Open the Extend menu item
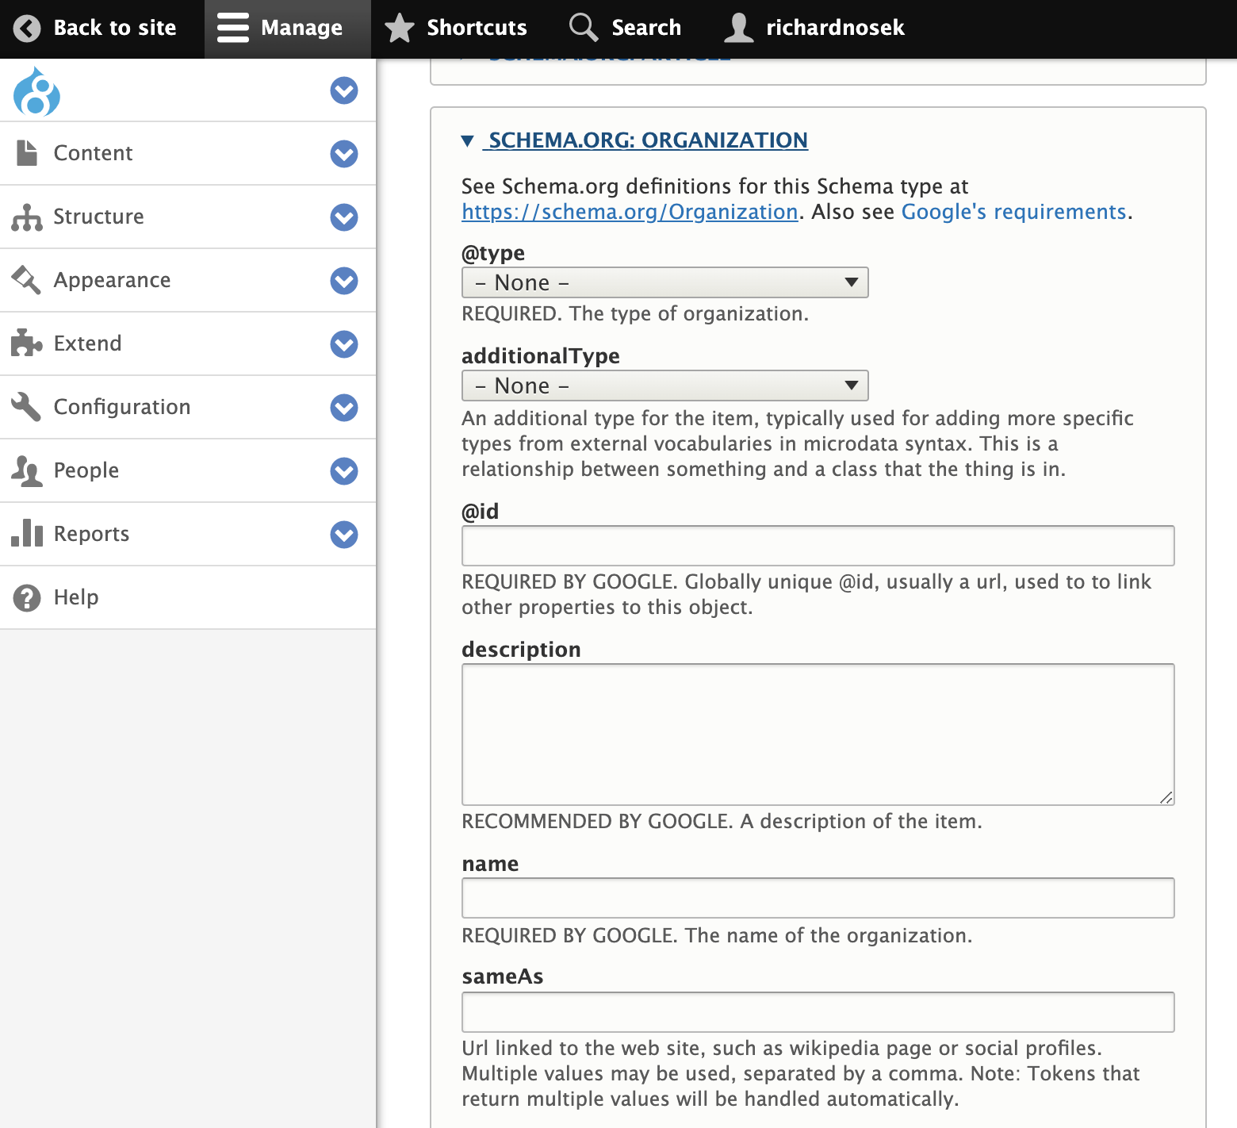The width and height of the screenshot is (1237, 1128). [x=87, y=343]
